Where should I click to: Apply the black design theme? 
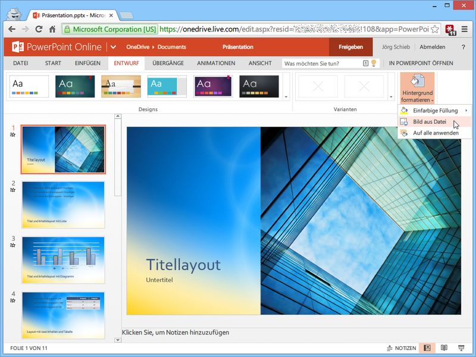[259, 86]
